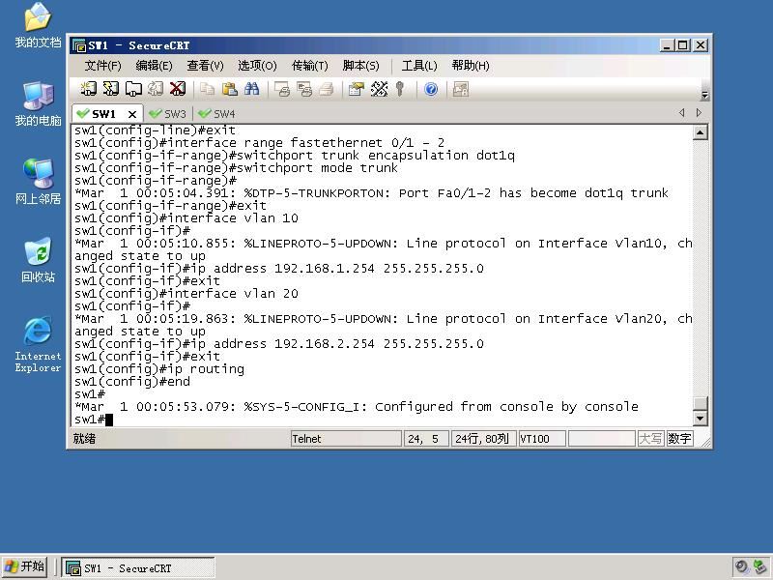Image resolution: width=773 pixels, height=580 pixels.
Task: Open the 选项(O) menu
Action: tap(257, 66)
